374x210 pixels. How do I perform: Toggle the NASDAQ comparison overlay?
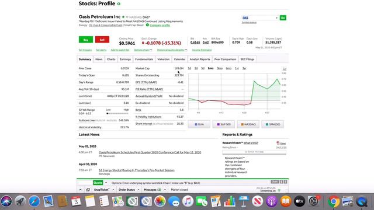(248, 124)
